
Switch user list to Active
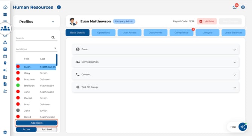click(26, 129)
